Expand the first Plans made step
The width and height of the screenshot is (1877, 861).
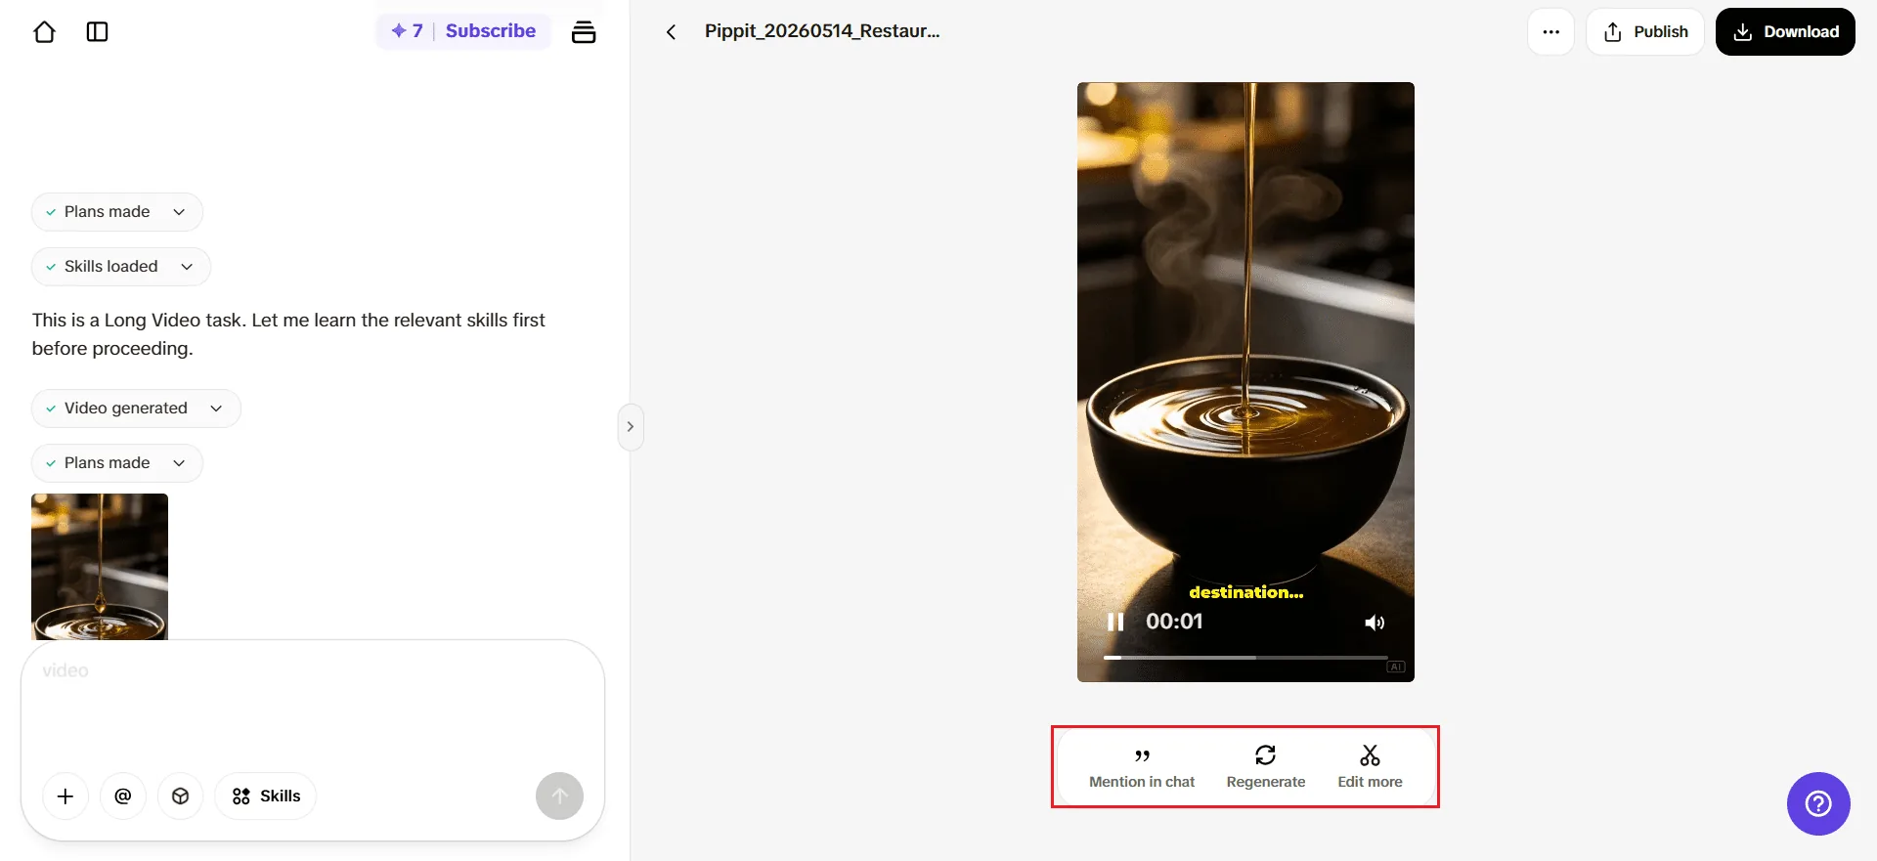click(x=116, y=212)
